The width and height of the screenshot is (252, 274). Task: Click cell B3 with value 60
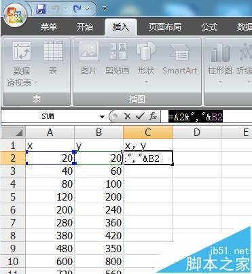(99, 171)
